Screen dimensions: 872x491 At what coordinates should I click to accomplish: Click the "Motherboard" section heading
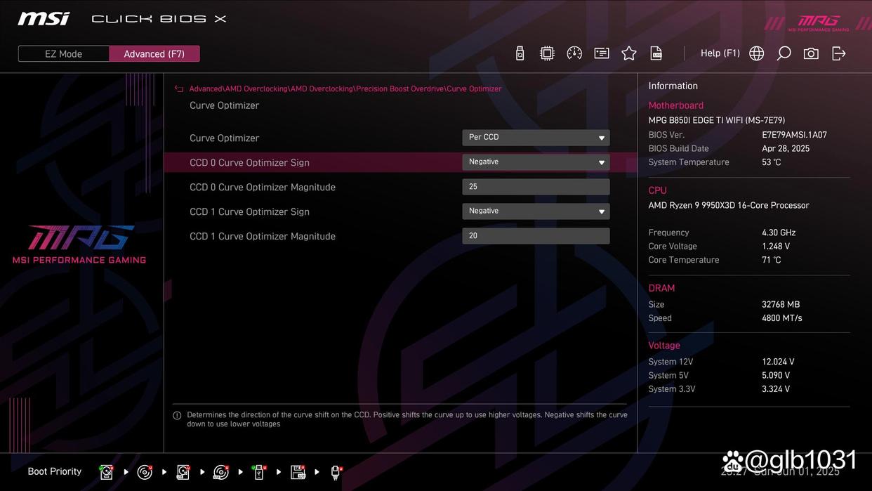(676, 105)
